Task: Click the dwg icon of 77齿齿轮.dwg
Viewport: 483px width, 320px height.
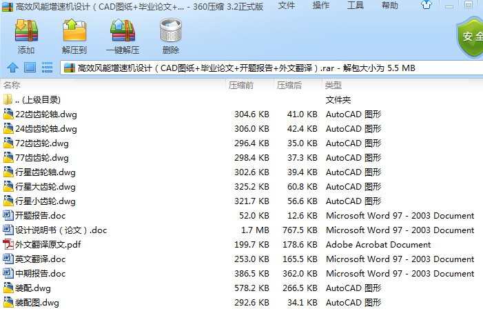Action: pyautogui.click(x=8, y=157)
